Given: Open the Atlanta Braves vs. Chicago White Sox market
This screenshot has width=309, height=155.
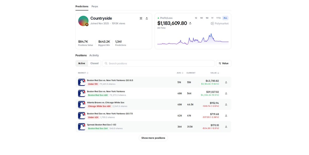Looking at the screenshot, I should pos(106,102).
